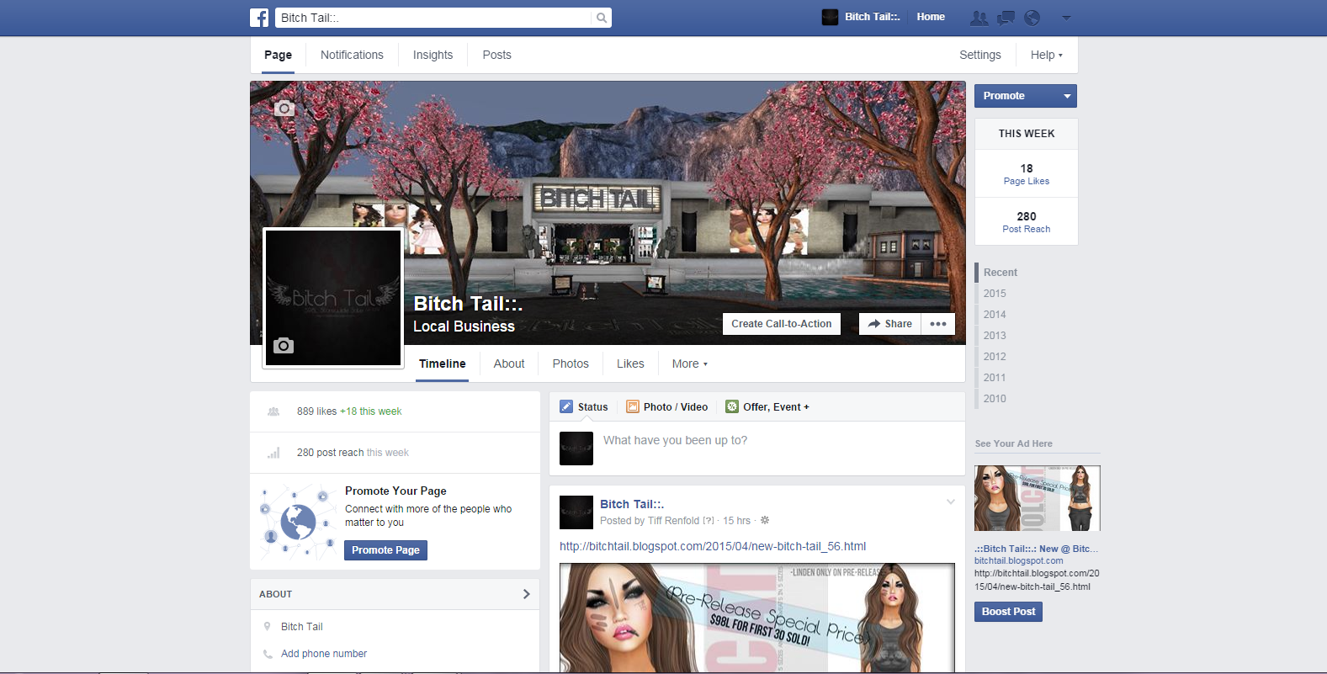The height and width of the screenshot is (674, 1327).
Task: Click the question mark beside Tiff Renfold
Action: coord(709,521)
